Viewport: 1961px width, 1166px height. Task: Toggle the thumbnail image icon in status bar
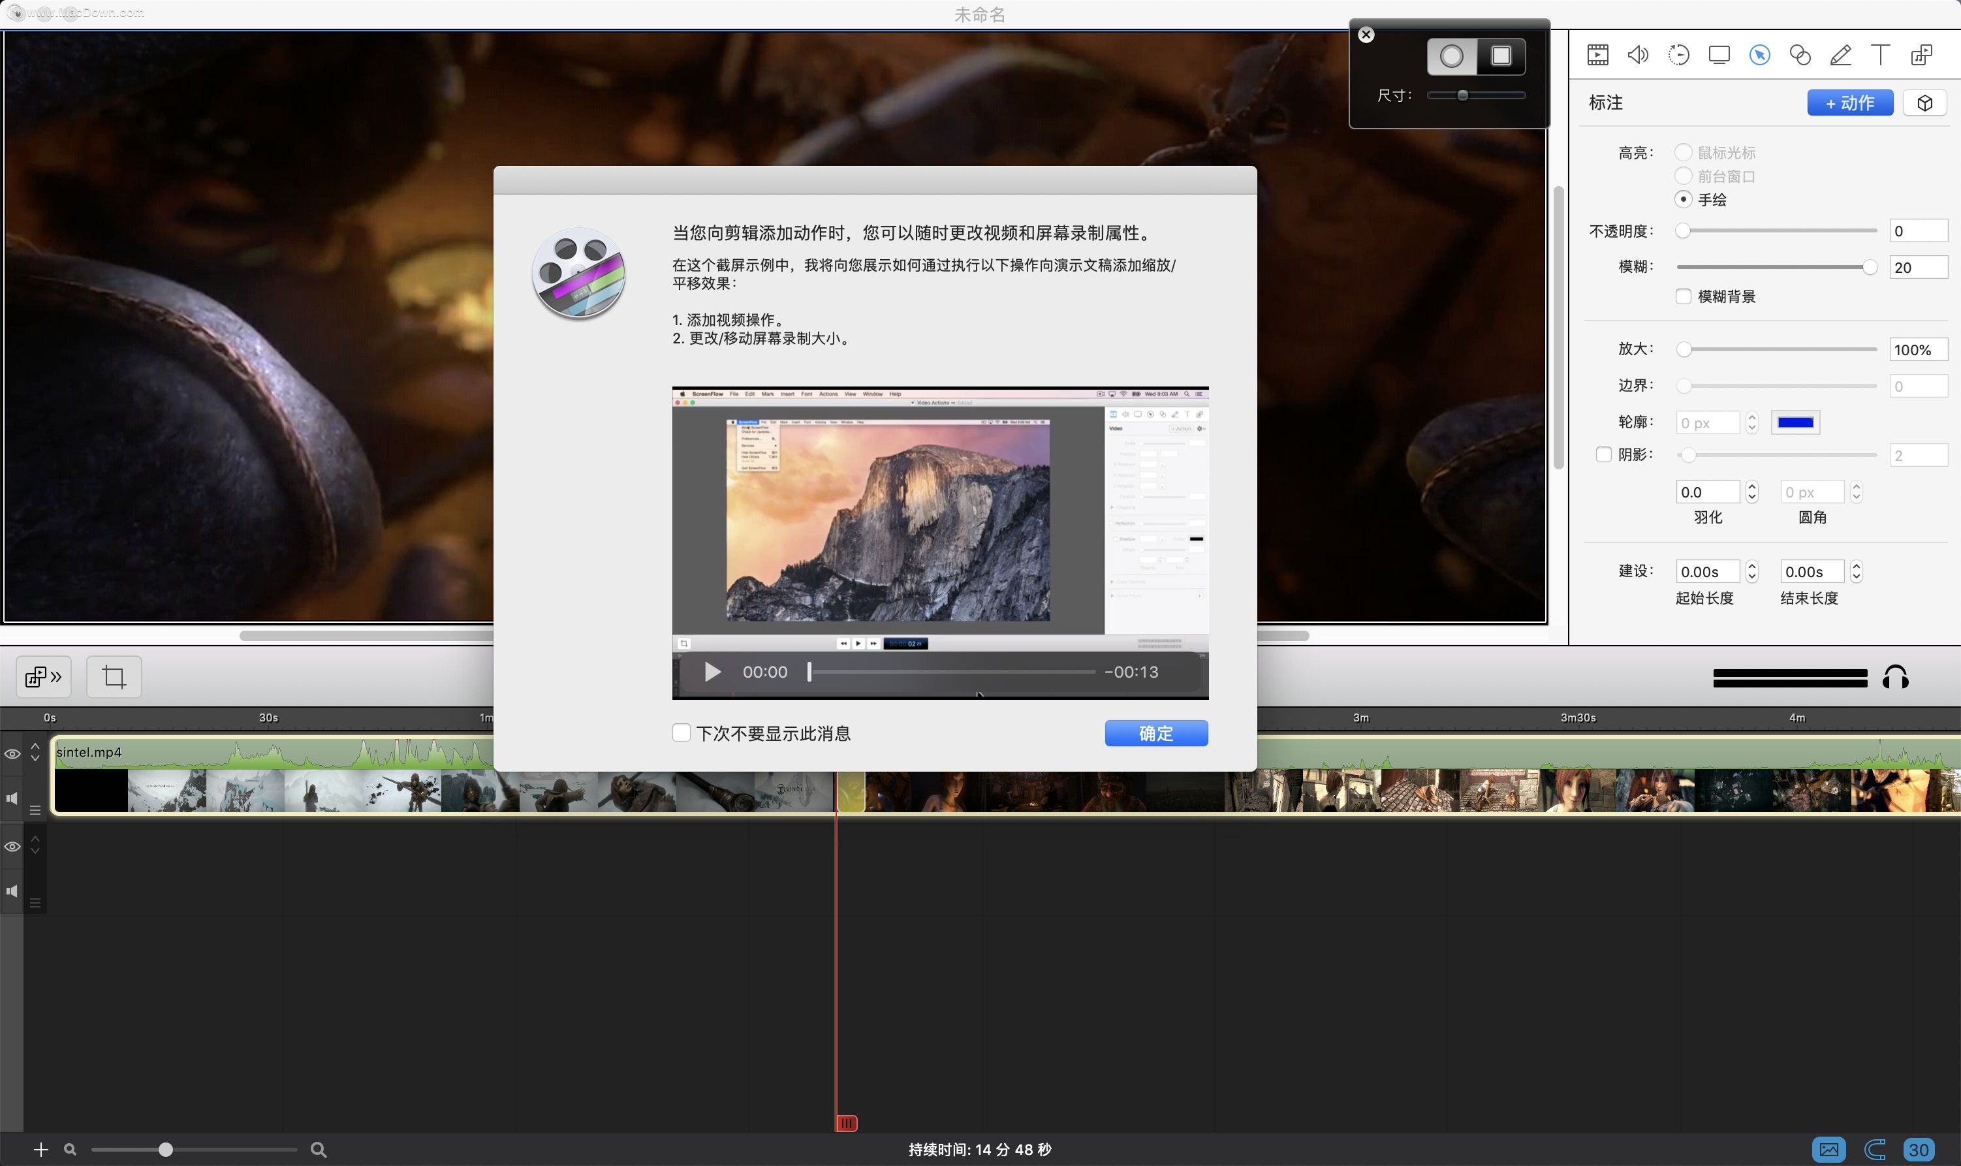pyautogui.click(x=1829, y=1150)
